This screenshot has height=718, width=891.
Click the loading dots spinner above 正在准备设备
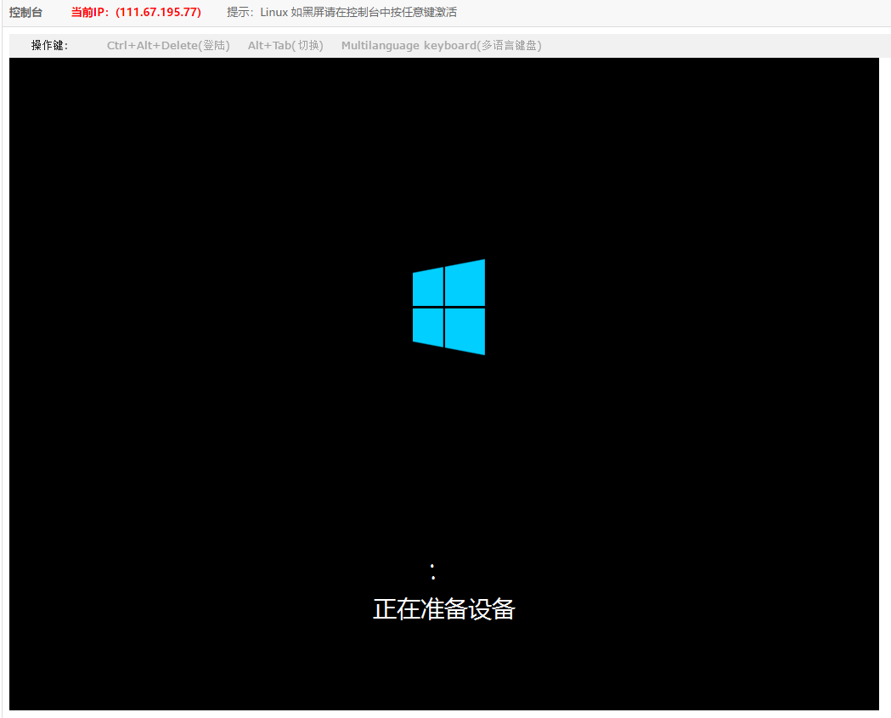tap(433, 572)
